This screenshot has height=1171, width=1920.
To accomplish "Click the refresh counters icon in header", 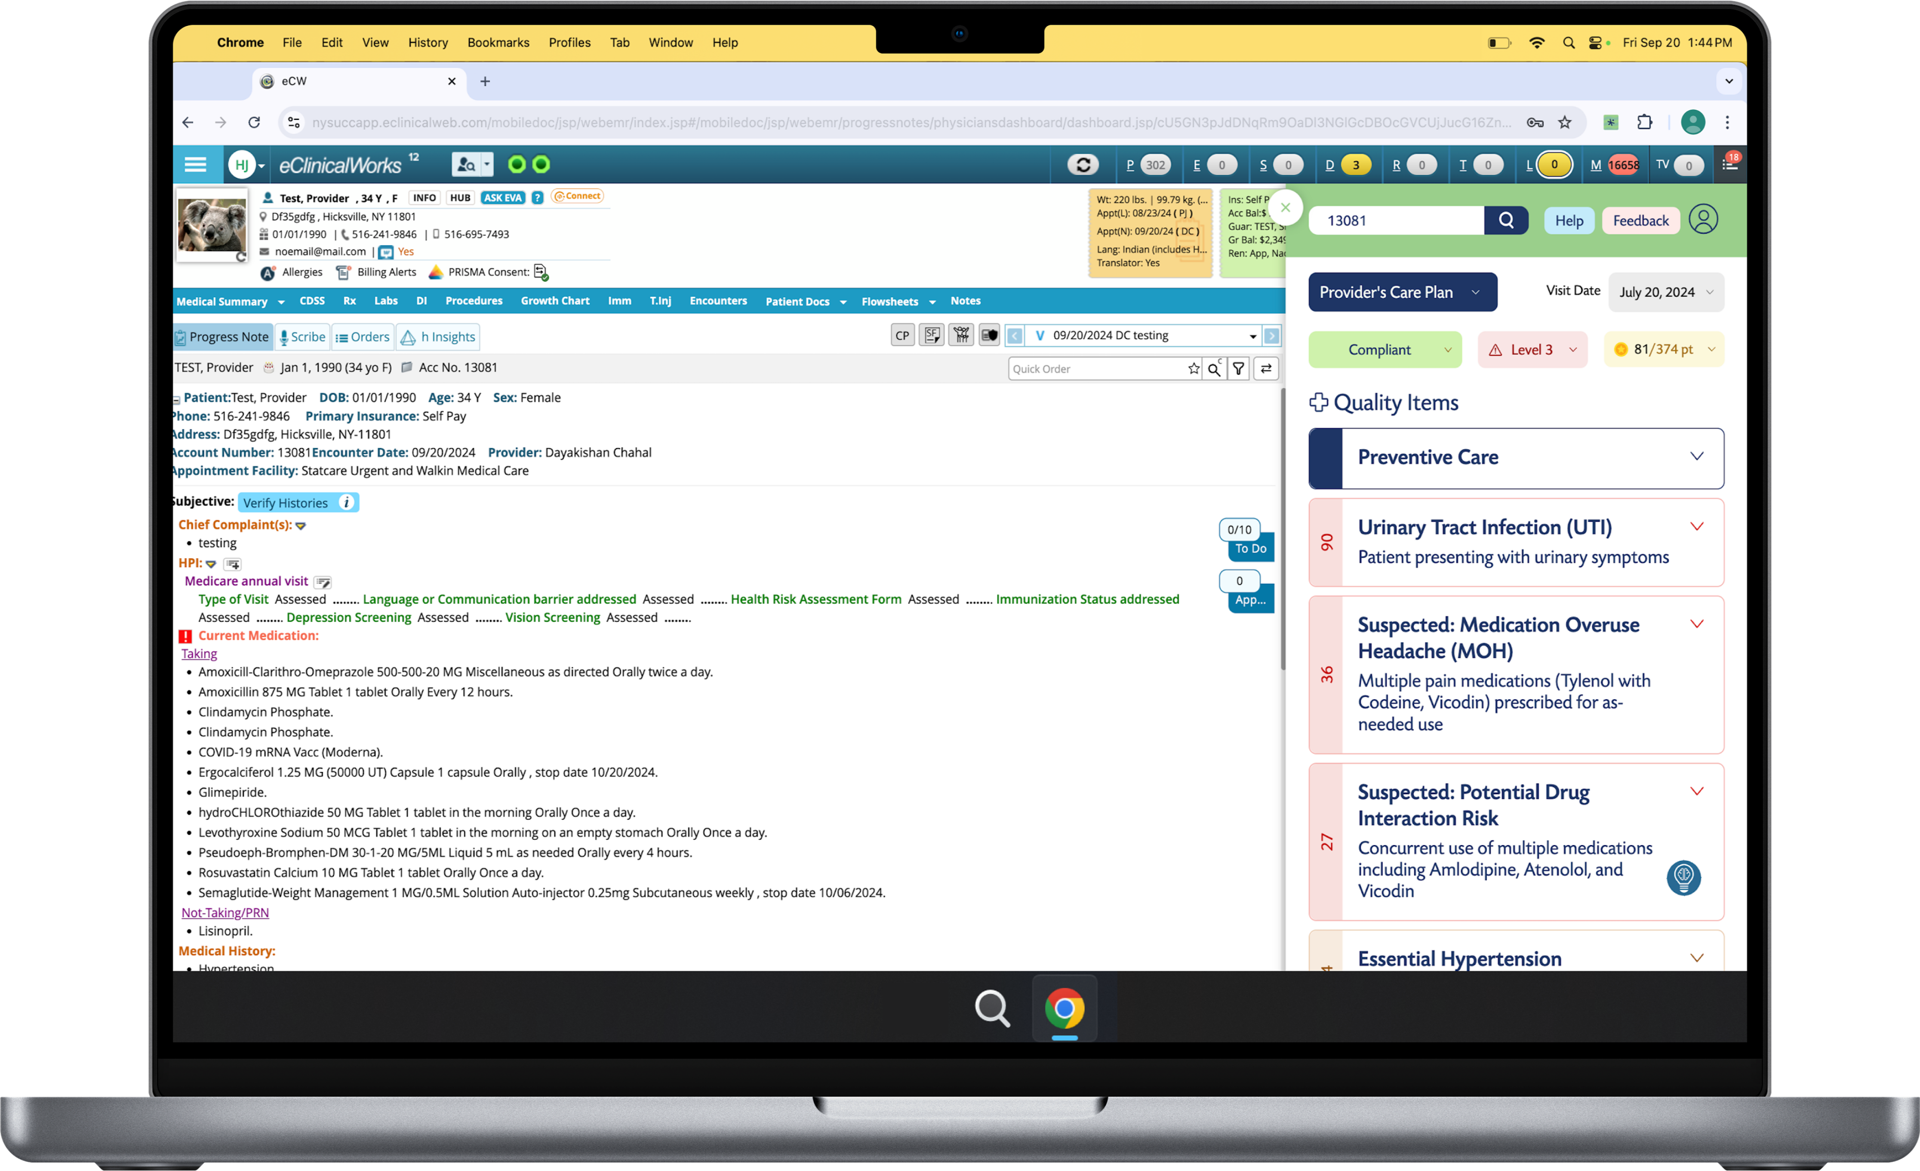I will (1082, 164).
